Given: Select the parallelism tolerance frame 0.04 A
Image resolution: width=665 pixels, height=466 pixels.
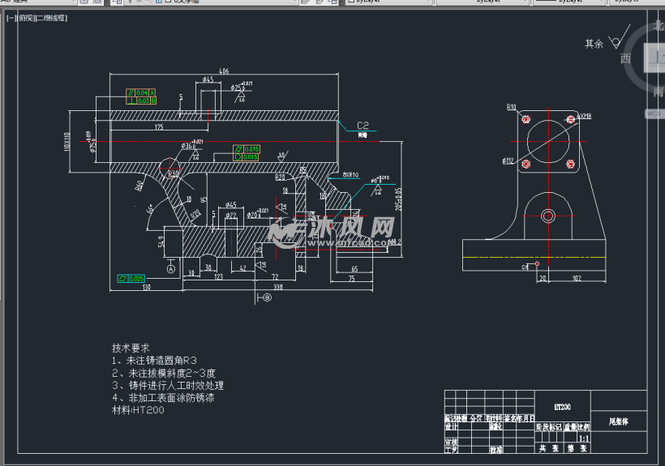Looking at the screenshot, I should pos(140,92).
